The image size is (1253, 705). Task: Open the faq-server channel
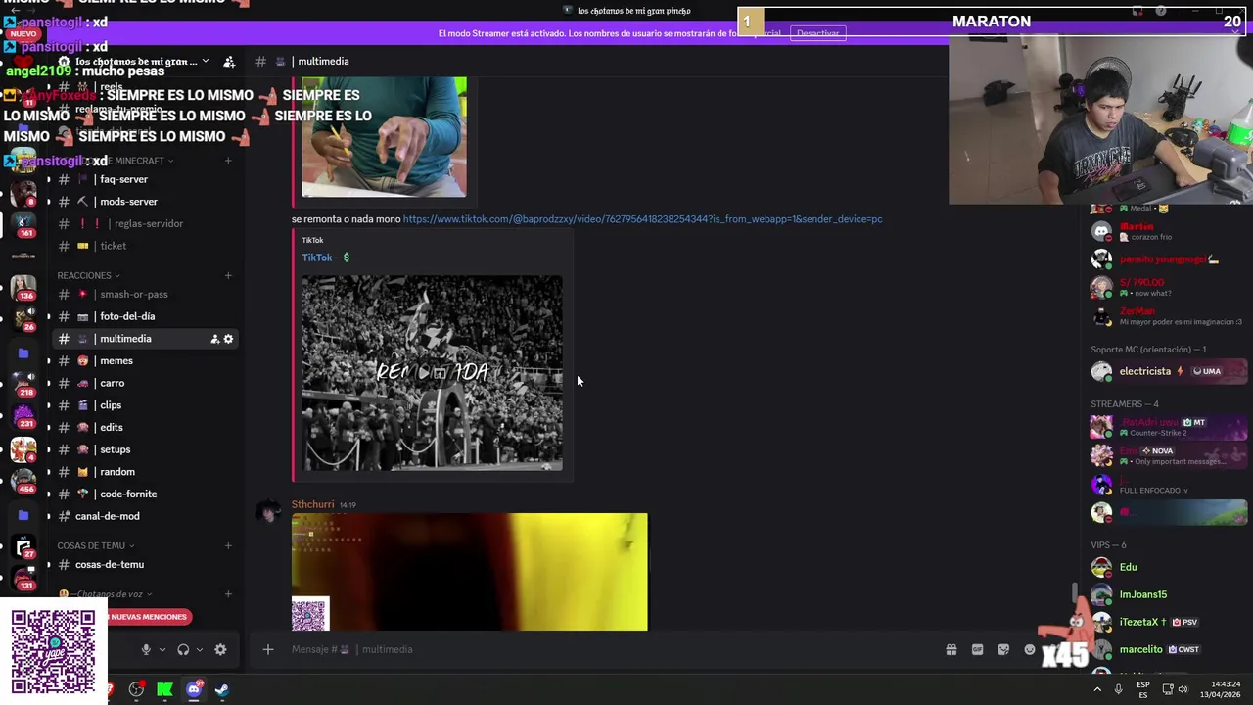click(145, 179)
